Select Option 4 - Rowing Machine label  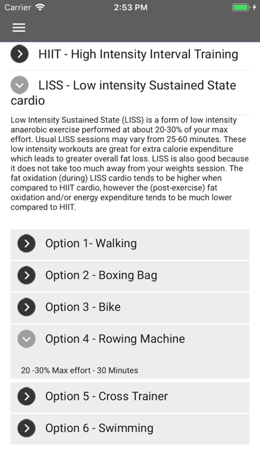(x=115, y=339)
